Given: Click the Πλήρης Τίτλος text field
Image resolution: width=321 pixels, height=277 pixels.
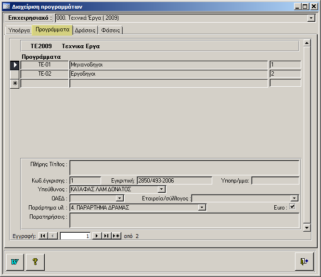Looking at the screenshot, I should (x=184, y=167).
